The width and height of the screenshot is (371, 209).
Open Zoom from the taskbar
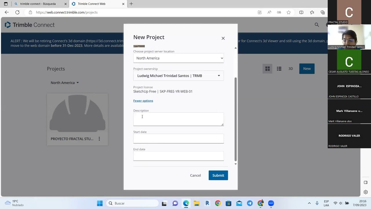[271, 203]
